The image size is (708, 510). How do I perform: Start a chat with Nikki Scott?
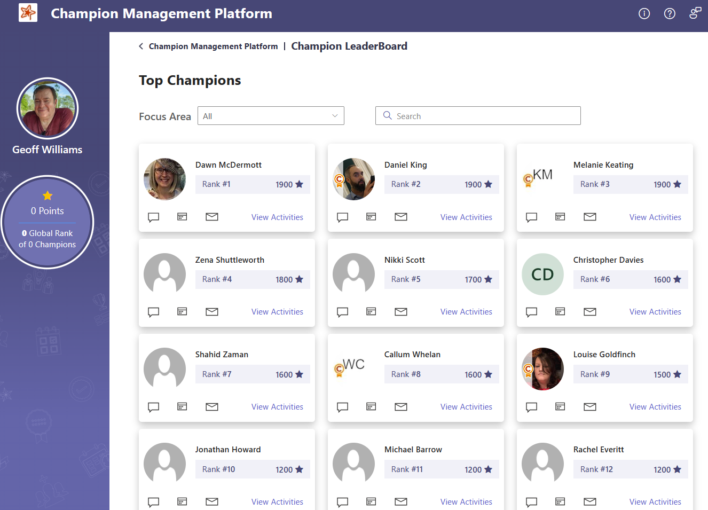[x=342, y=312]
